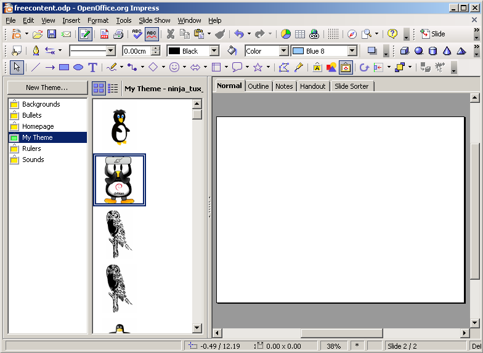483x353 pixels.
Task: Cut selection with the scissors icon
Action: (x=170, y=34)
